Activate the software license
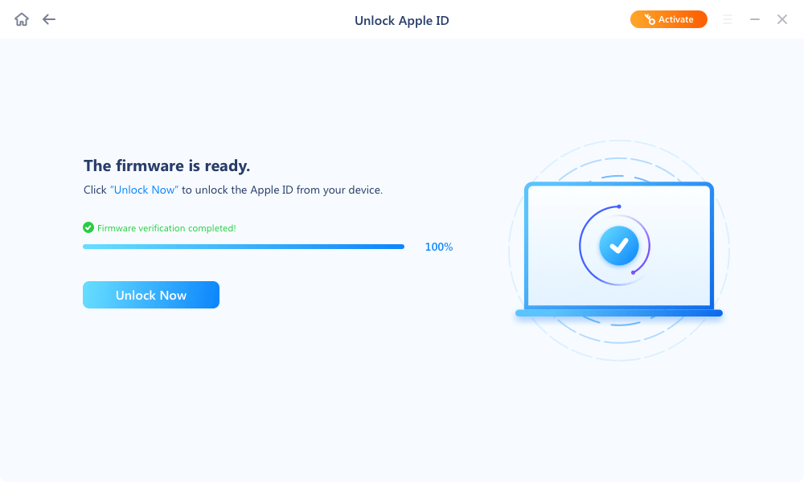Screen dimensions: 804x482 (669, 18)
